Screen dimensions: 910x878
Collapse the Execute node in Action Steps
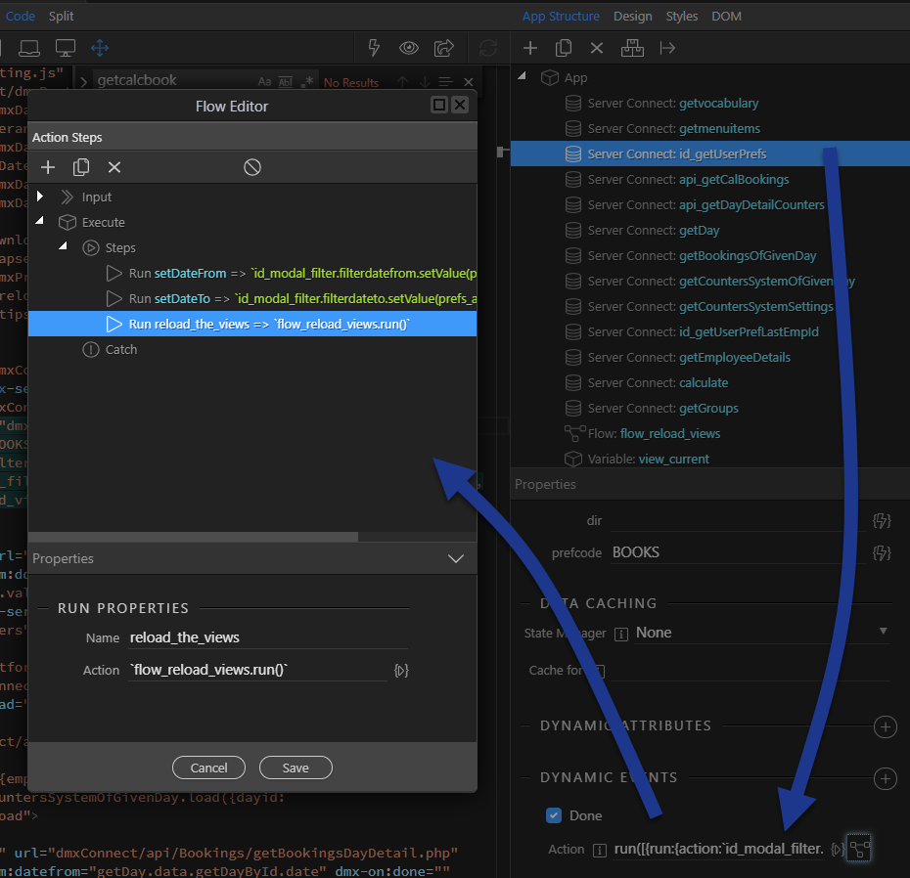[x=41, y=222]
